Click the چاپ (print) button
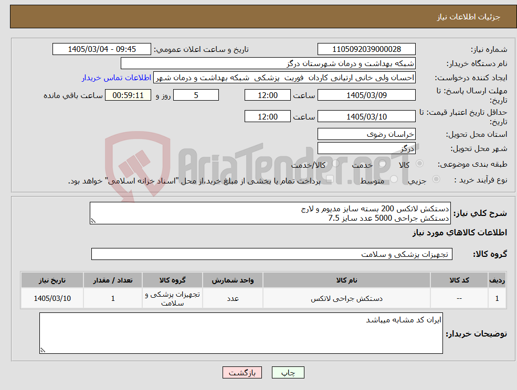The height and width of the screenshot is (390, 517). (x=288, y=373)
